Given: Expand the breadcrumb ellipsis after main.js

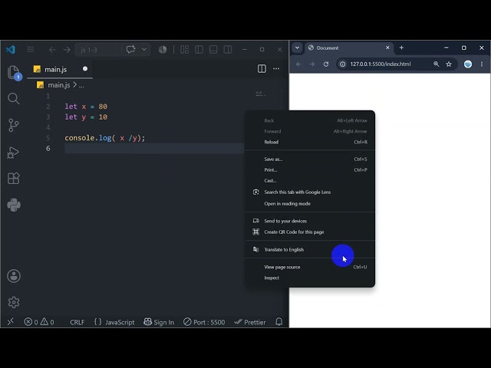Looking at the screenshot, I should pyautogui.click(x=81, y=85).
